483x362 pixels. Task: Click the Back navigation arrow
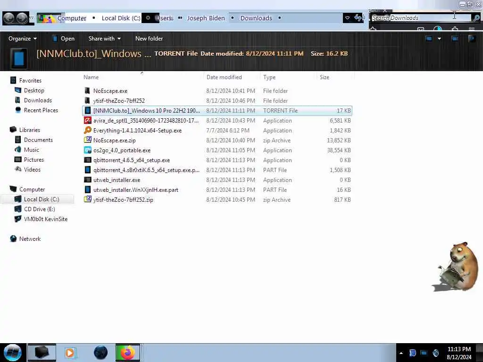click(8, 18)
